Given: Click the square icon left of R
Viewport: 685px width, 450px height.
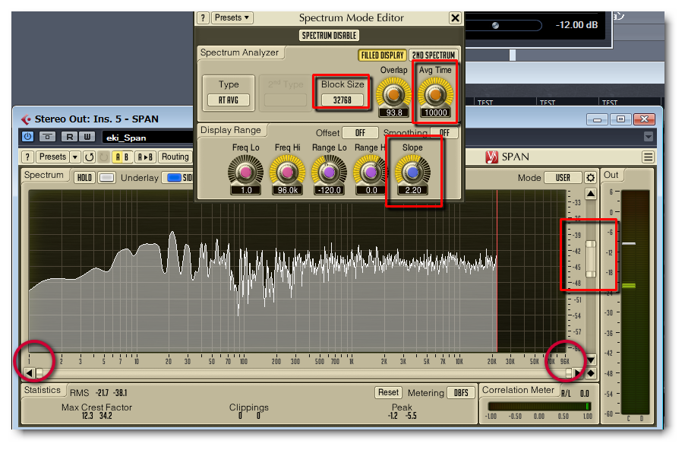Looking at the screenshot, I should point(47,137).
